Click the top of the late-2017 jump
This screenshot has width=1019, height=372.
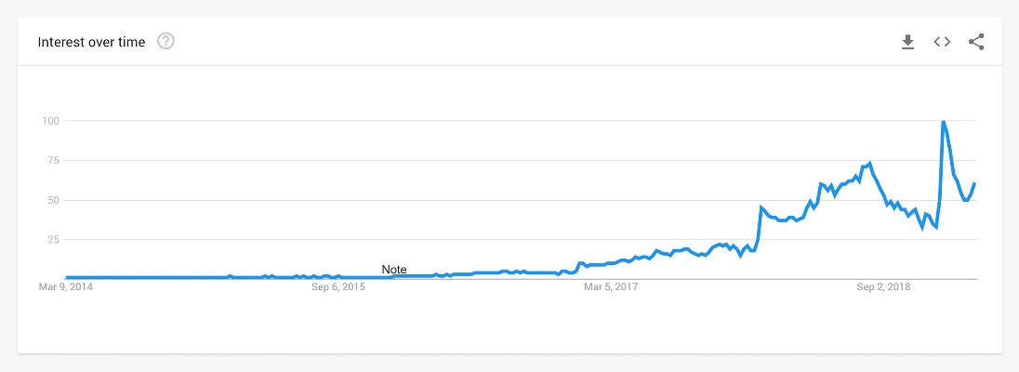click(x=761, y=207)
